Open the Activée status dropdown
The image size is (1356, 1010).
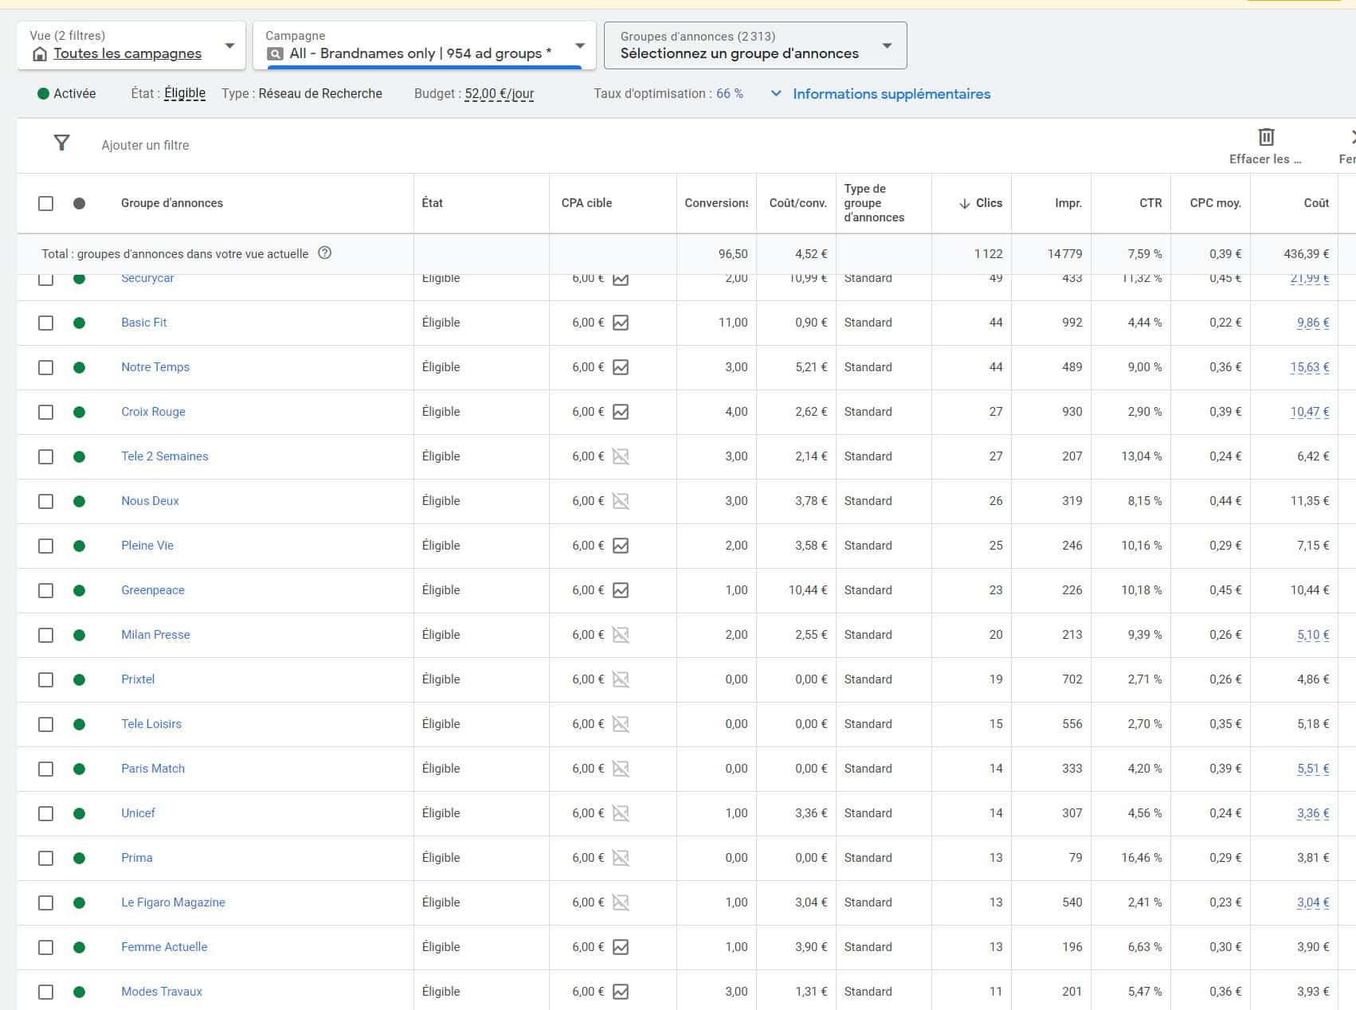click(x=67, y=93)
